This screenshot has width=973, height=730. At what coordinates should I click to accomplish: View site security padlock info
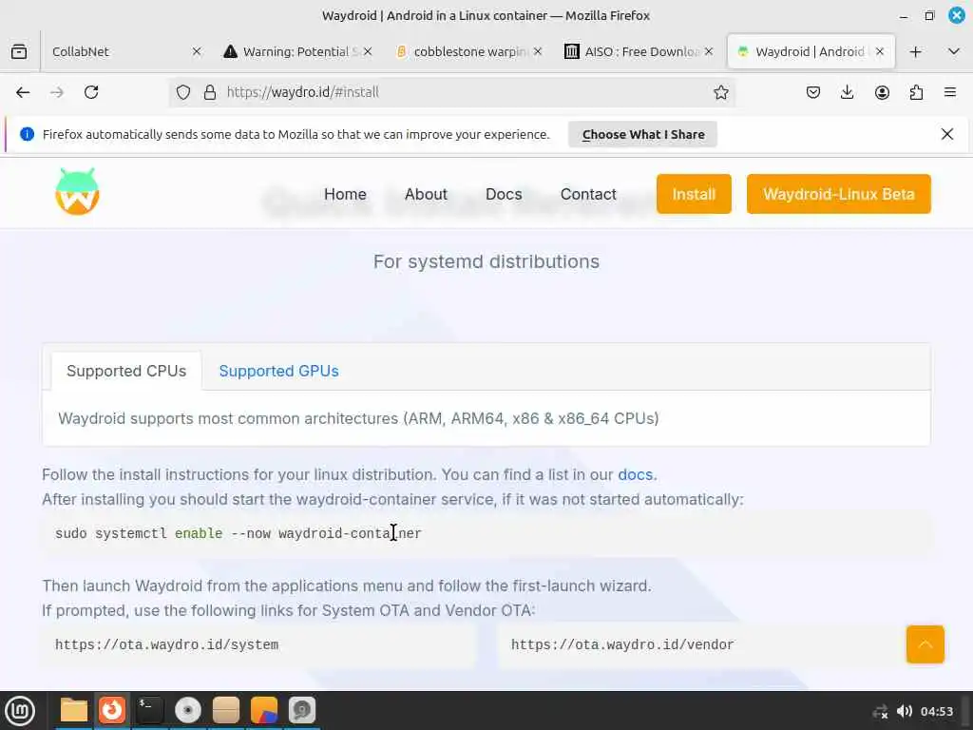point(210,92)
